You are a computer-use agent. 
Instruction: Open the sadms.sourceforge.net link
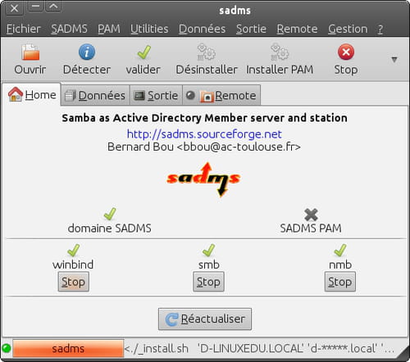204,134
